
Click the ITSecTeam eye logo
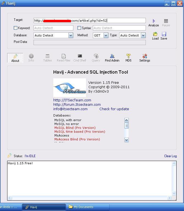[69, 88]
